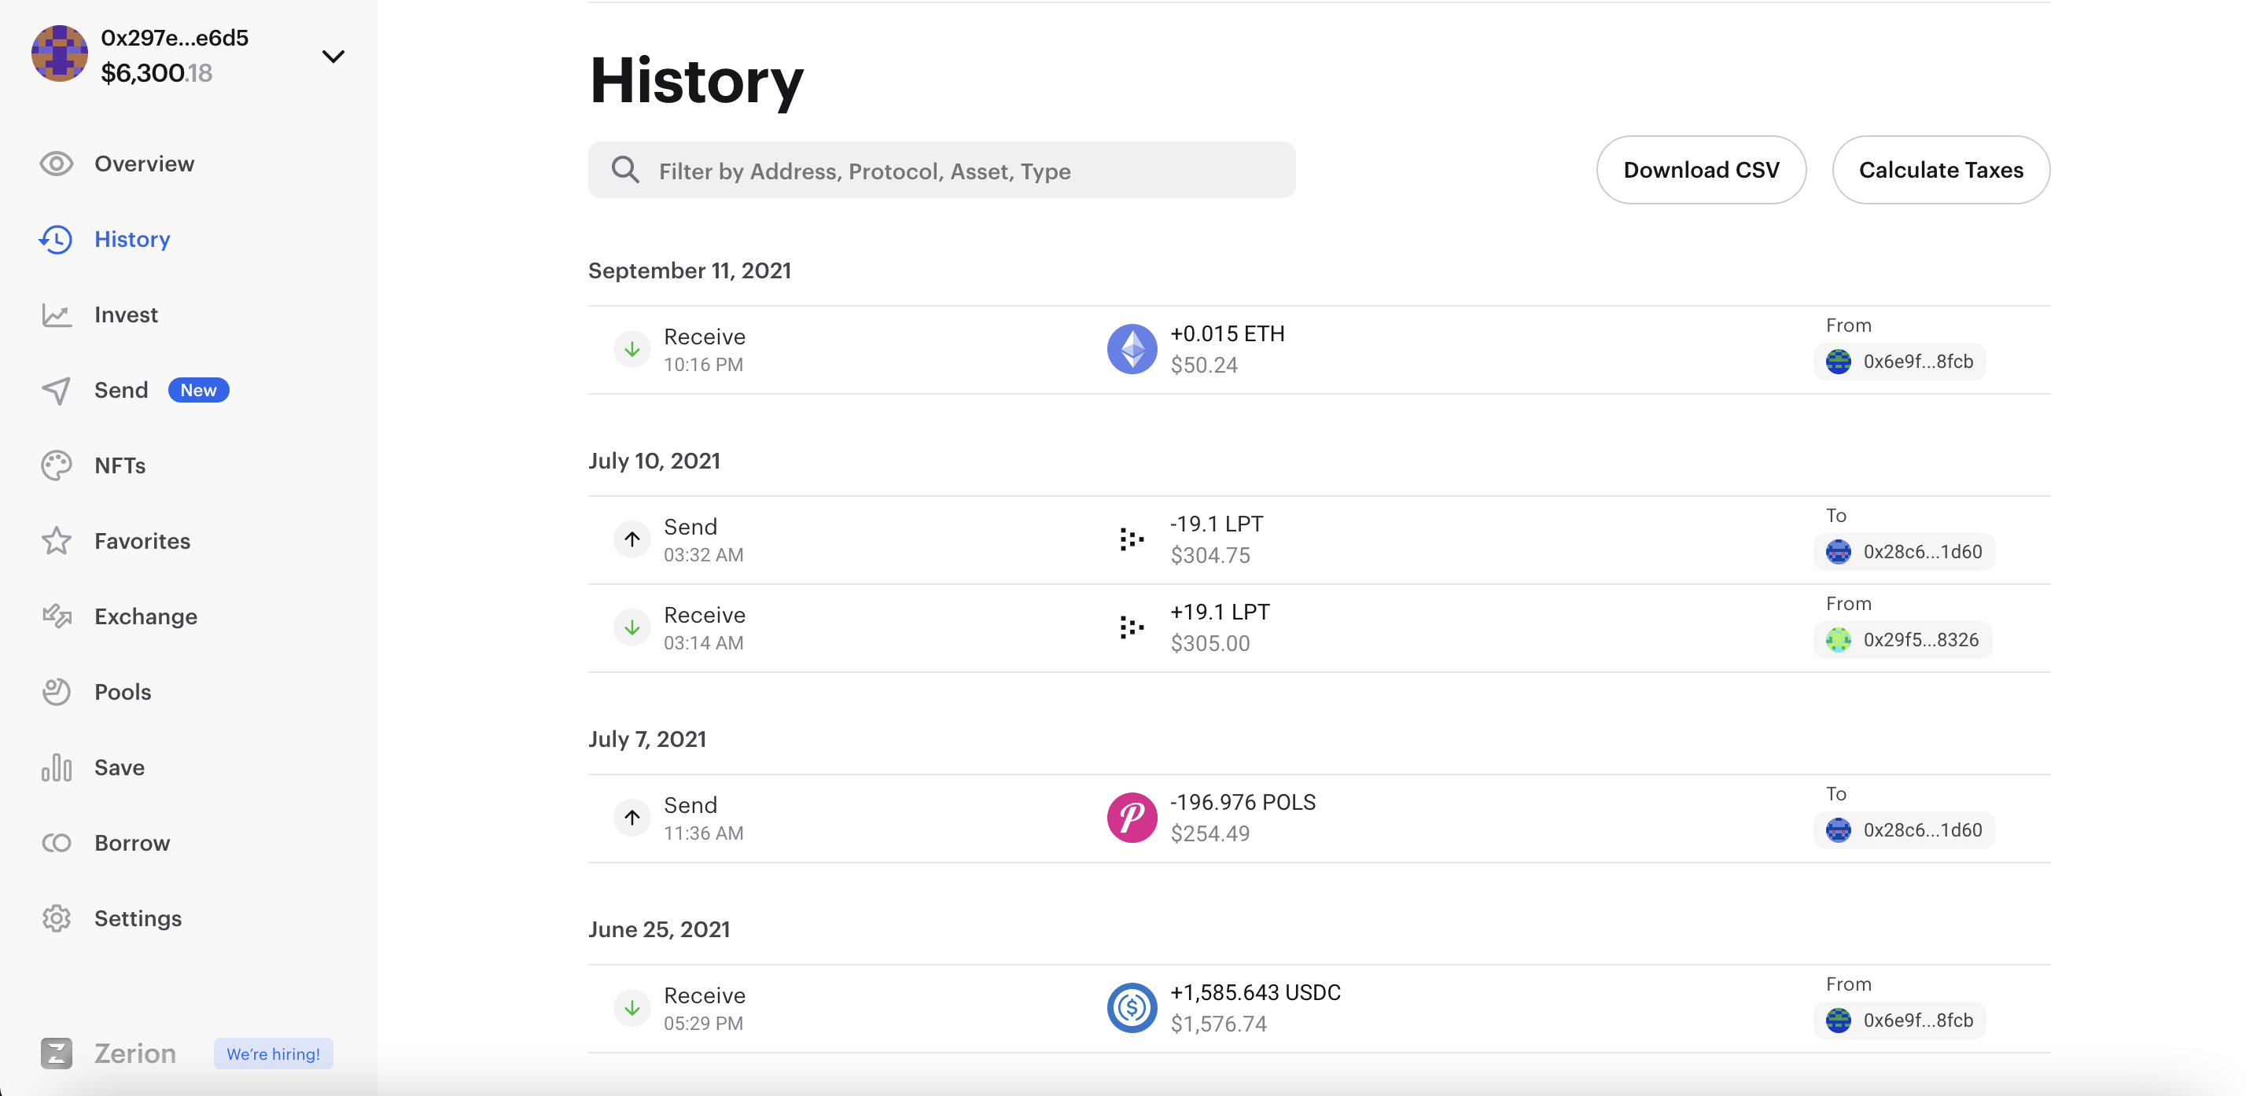Click the $6,300.18 wallet balance
Screen dimensions: 2246x1096
(156, 73)
